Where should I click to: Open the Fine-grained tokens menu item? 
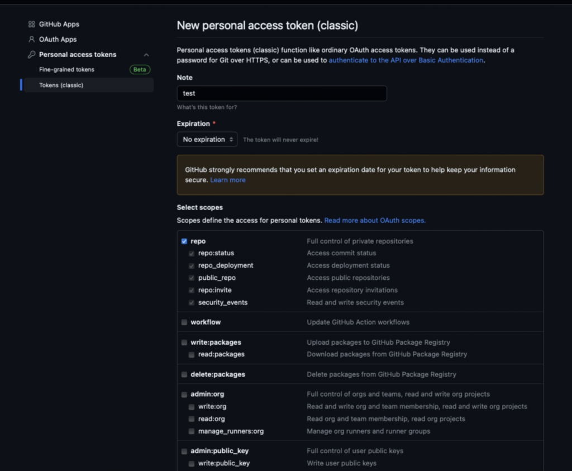(66, 70)
